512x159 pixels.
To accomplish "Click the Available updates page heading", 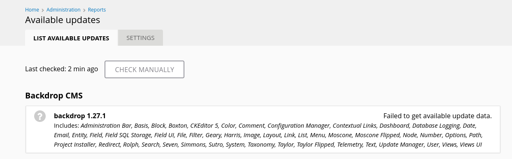I will click(63, 20).
